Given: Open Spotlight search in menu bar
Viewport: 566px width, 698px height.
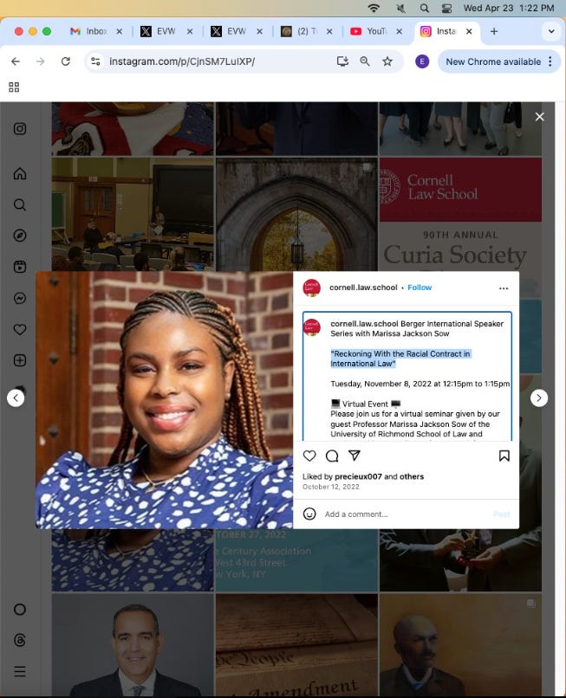Looking at the screenshot, I should [x=424, y=8].
